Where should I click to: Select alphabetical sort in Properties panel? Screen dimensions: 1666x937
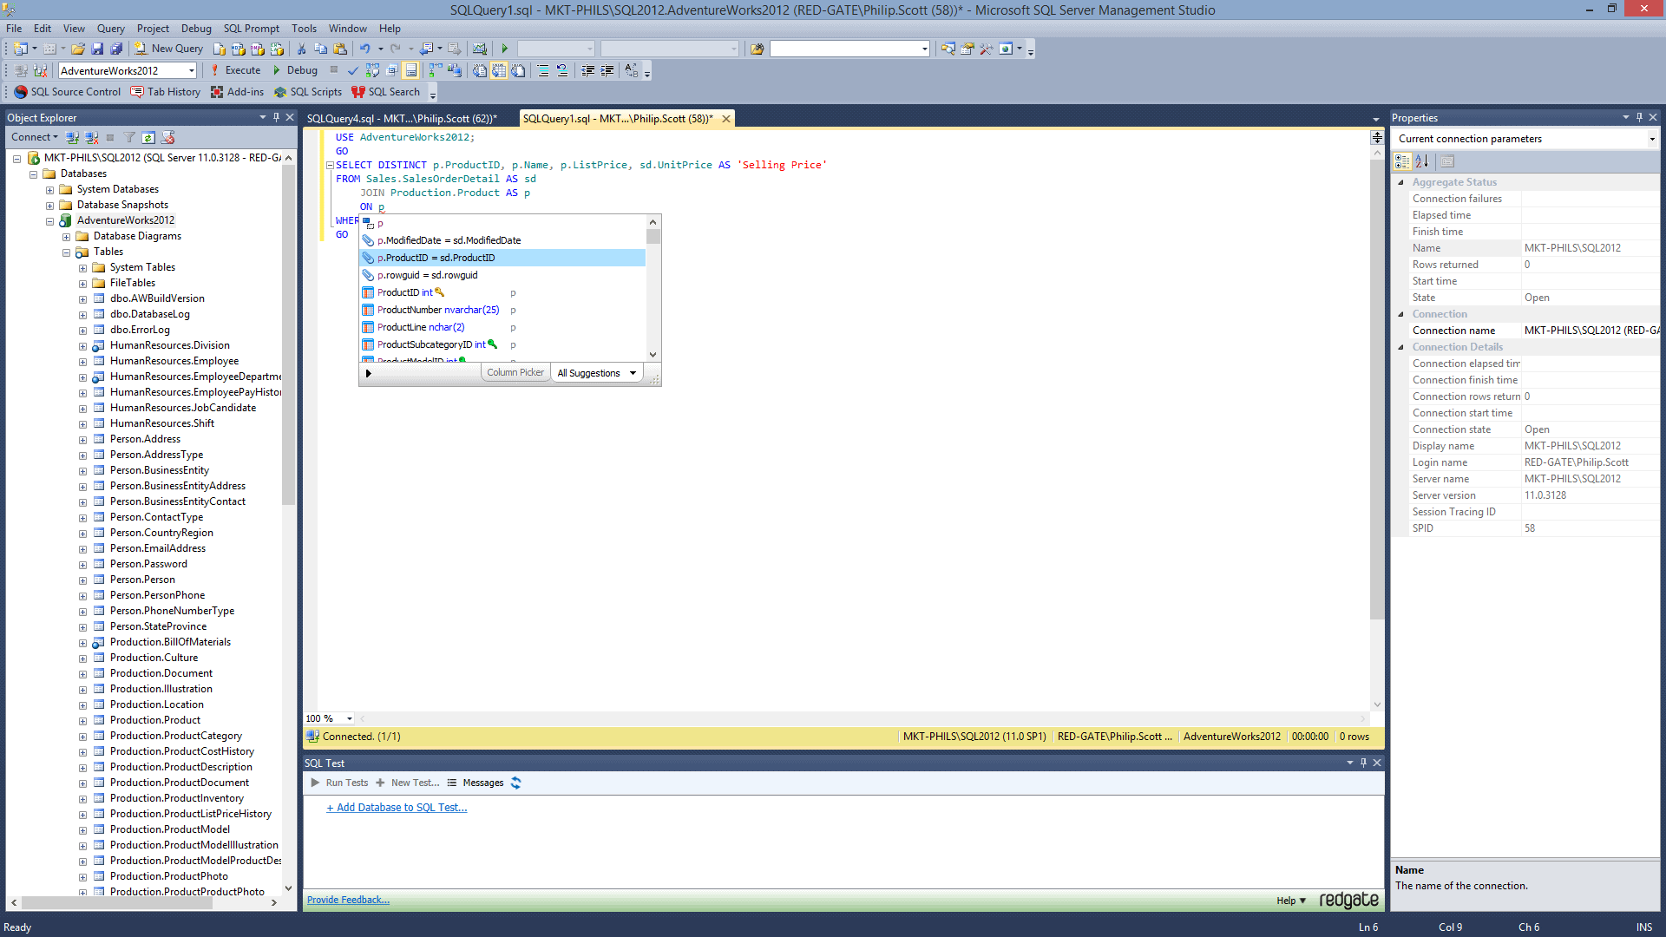click(1422, 161)
